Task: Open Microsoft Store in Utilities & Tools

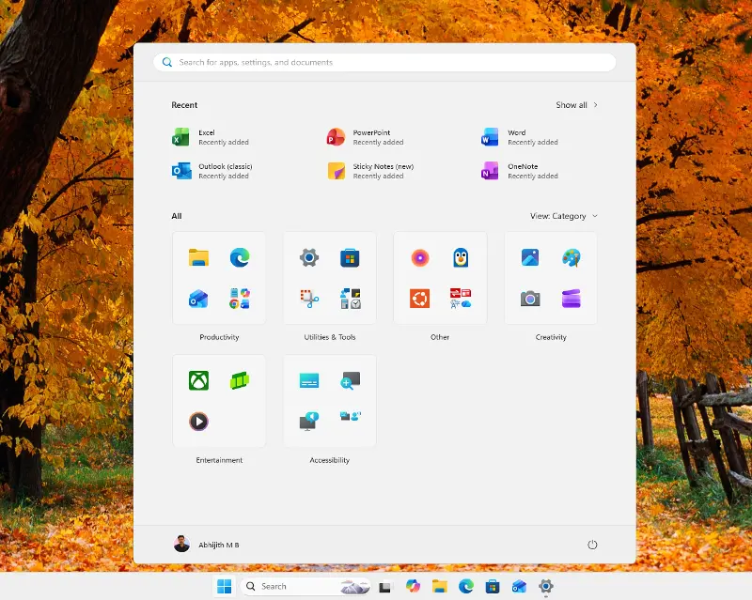Action: click(350, 258)
